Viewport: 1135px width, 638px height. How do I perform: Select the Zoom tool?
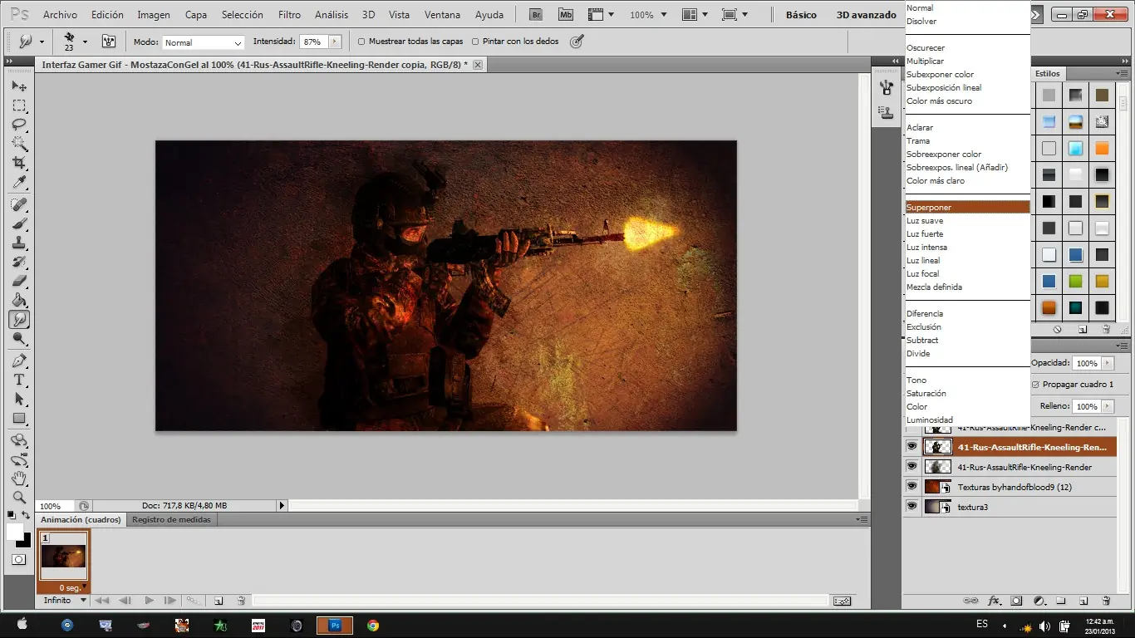(x=18, y=498)
